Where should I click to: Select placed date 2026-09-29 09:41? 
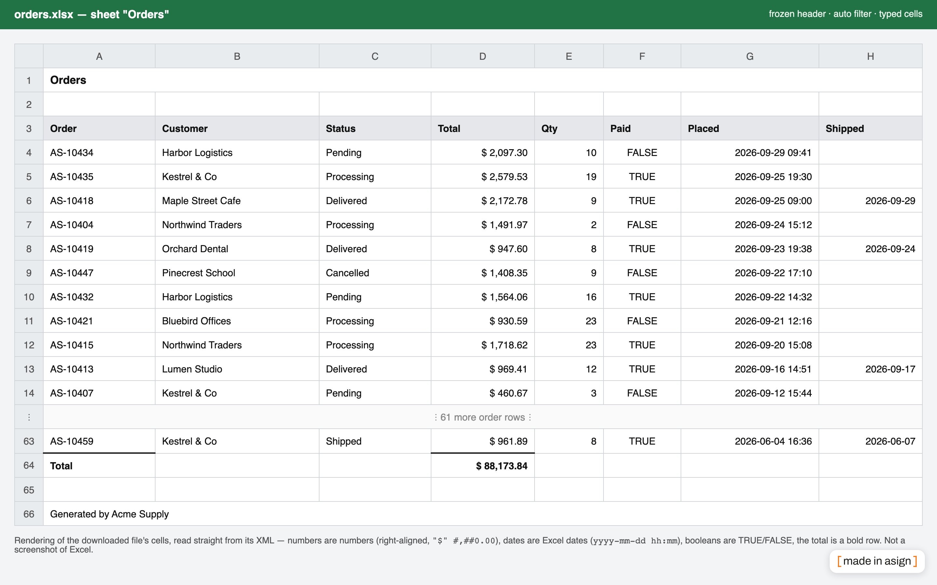point(750,152)
